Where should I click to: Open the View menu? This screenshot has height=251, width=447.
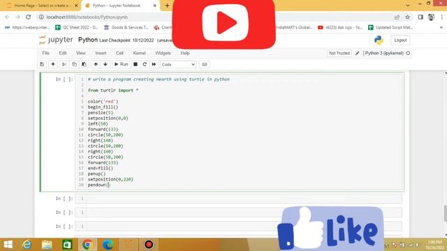pos(81,53)
